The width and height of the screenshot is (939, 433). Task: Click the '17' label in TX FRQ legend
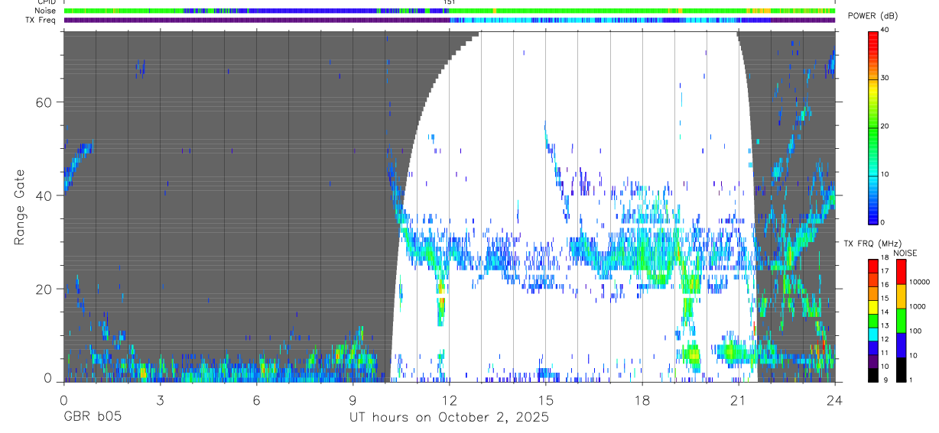(885, 271)
